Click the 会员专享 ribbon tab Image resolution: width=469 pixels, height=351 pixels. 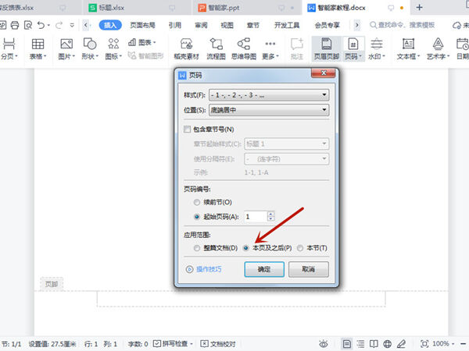(328, 26)
